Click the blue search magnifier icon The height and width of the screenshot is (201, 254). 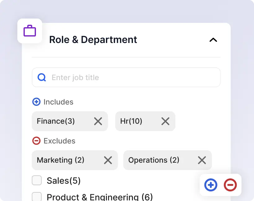tap(42, 77)
